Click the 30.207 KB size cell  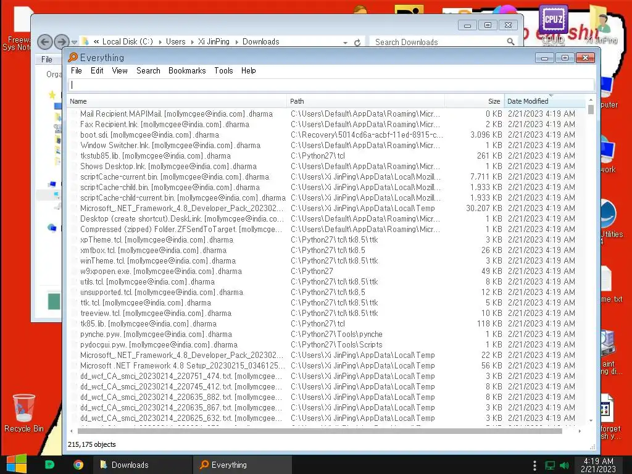(x=484, y=209)
